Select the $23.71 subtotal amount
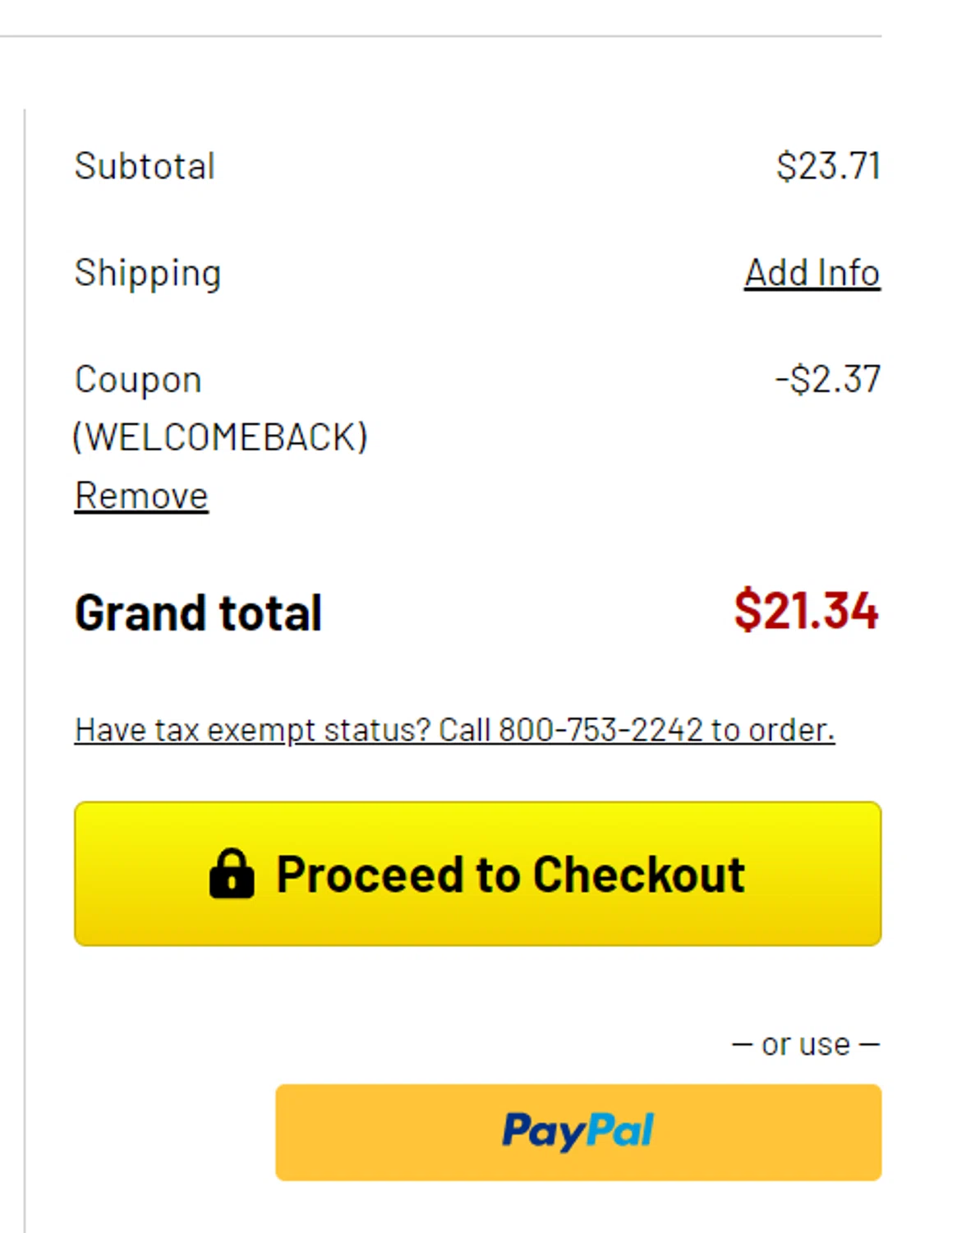The height and width of the screenshot is (1233, 957). (828, 166)
